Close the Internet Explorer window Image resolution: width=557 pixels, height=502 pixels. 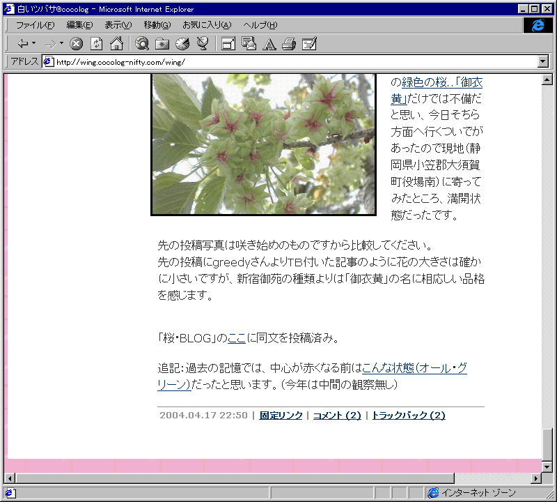pos(547,9)
